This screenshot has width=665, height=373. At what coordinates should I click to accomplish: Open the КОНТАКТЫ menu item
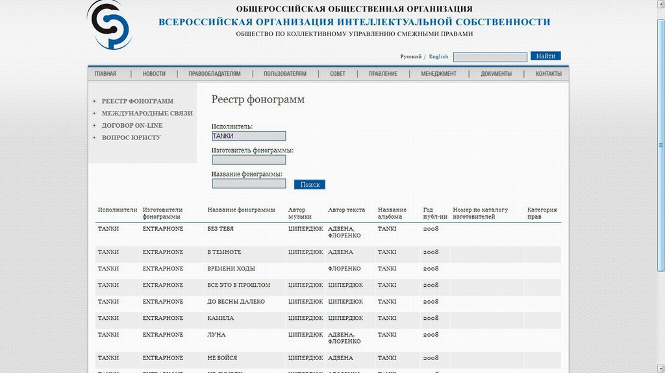point(548,74)
